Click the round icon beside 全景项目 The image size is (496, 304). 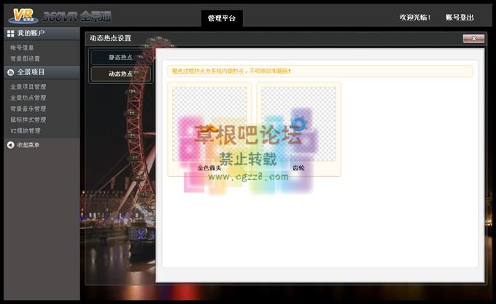[10, 73]
